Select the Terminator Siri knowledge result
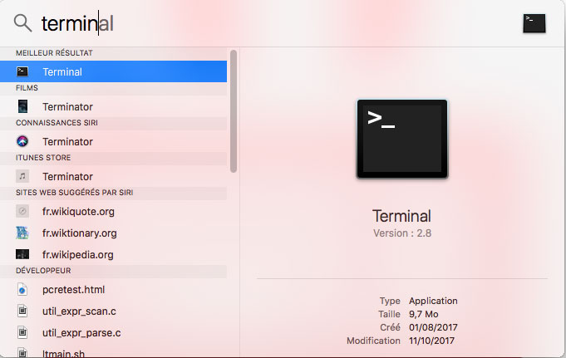The width and height of the screenshot is (566, 358). (x=113, y=141)
